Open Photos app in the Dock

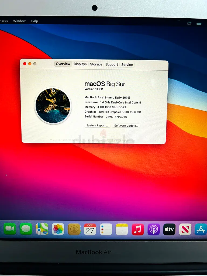(x=58, y=229)
